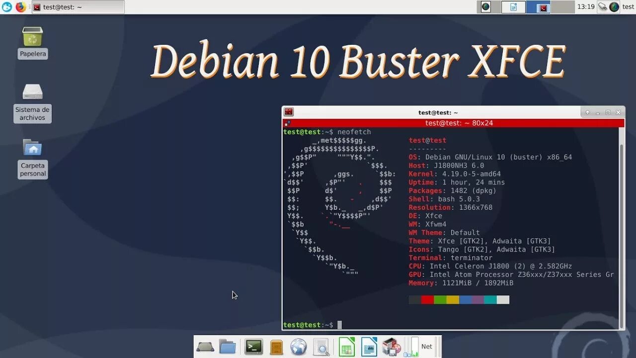636x358 pixels.
Task: Click the test@test heading in neofetch output
Action: click(x=427, y=141)
